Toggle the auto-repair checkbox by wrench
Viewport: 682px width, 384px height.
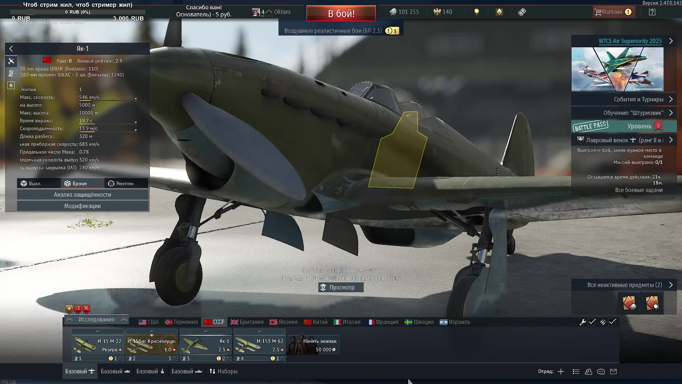[592, 322]
